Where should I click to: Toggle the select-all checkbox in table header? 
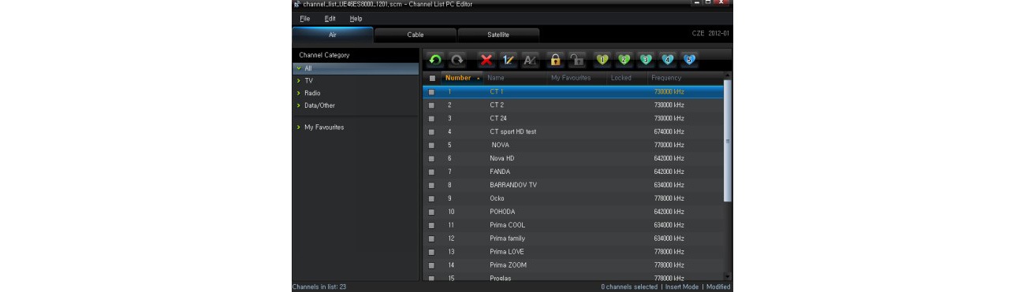click(431, 78)
